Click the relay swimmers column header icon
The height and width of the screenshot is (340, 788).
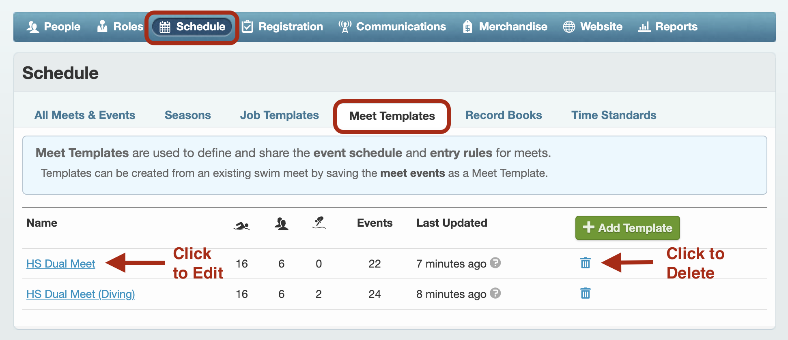tap(281, 223)
